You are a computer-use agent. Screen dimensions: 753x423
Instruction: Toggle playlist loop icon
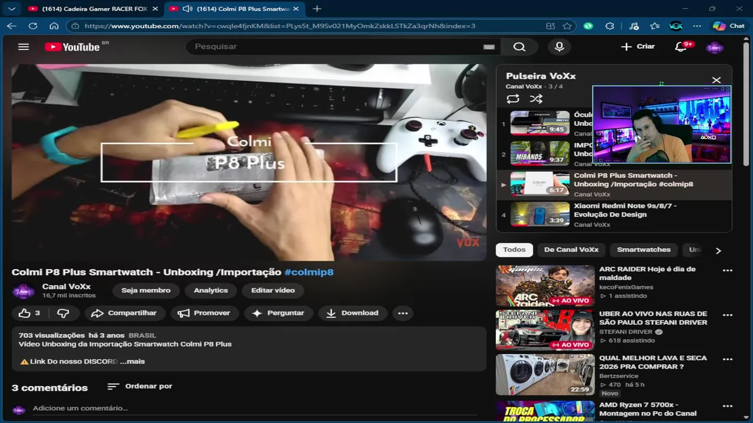click(513, 99)
